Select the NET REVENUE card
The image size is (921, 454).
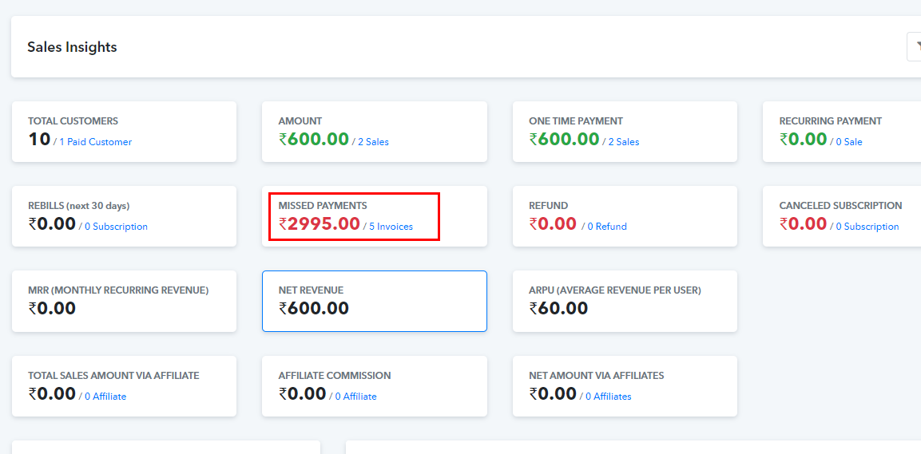374,301
